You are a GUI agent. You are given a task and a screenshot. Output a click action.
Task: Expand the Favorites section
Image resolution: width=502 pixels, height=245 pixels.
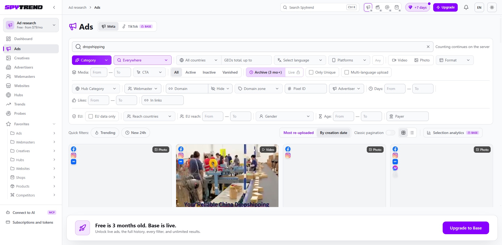(31, 124)
